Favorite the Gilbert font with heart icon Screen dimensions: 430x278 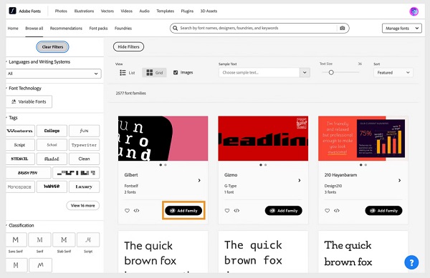pyautogui.click(x=127, y=211)
